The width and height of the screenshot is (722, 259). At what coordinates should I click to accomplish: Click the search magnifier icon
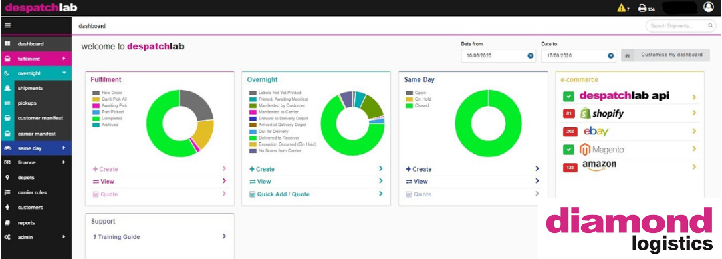711,26
